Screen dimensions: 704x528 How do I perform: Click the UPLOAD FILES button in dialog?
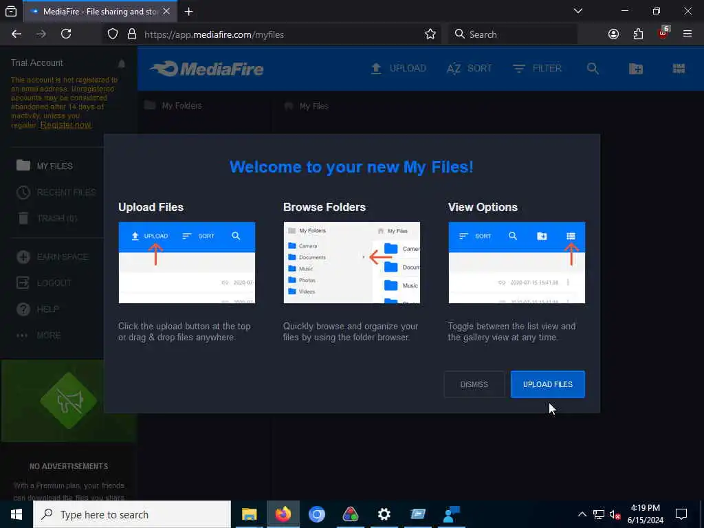point(547,384)
